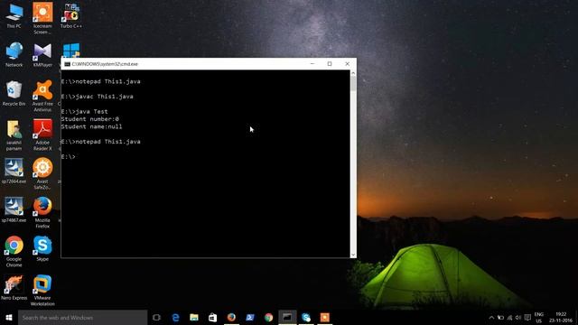Open Action Center notifications
578x325 pixels.
(527, 317)
